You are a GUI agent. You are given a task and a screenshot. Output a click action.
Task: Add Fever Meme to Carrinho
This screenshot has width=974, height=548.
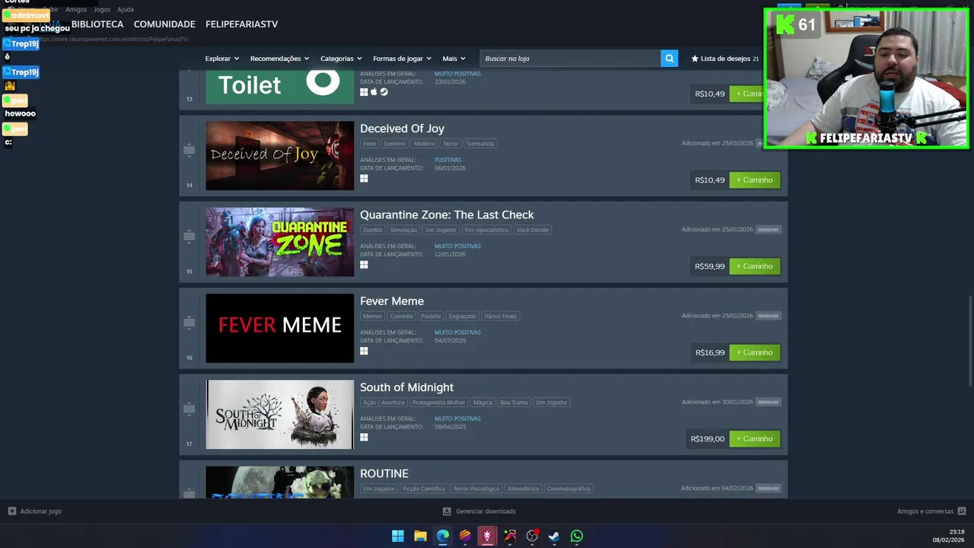tap(755, 352)
